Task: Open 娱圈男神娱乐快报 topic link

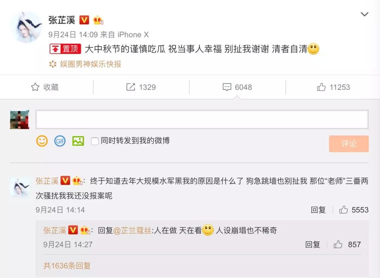Action: coord(91,64)
